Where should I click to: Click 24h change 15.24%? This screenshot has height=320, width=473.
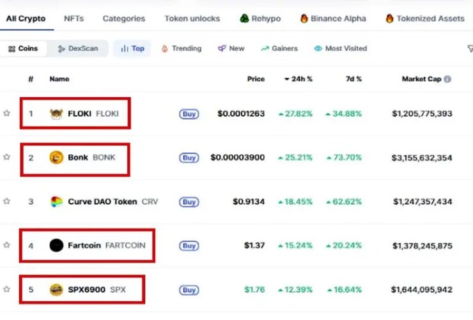[x=295, y=245]
